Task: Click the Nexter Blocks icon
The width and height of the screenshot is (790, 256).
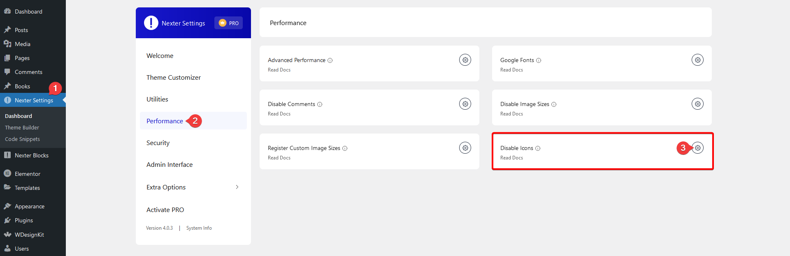Action: (x=7, y=155)
